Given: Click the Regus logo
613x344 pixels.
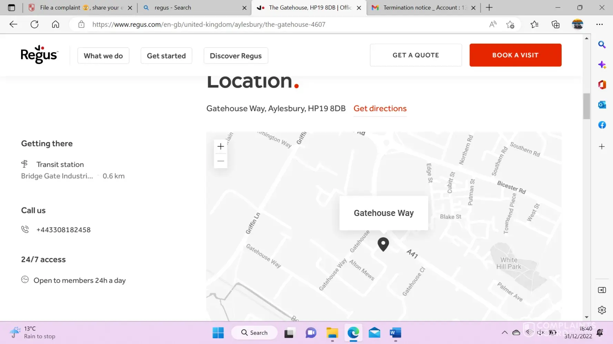Looking at the screenshot, I should [x=39, y=55].
